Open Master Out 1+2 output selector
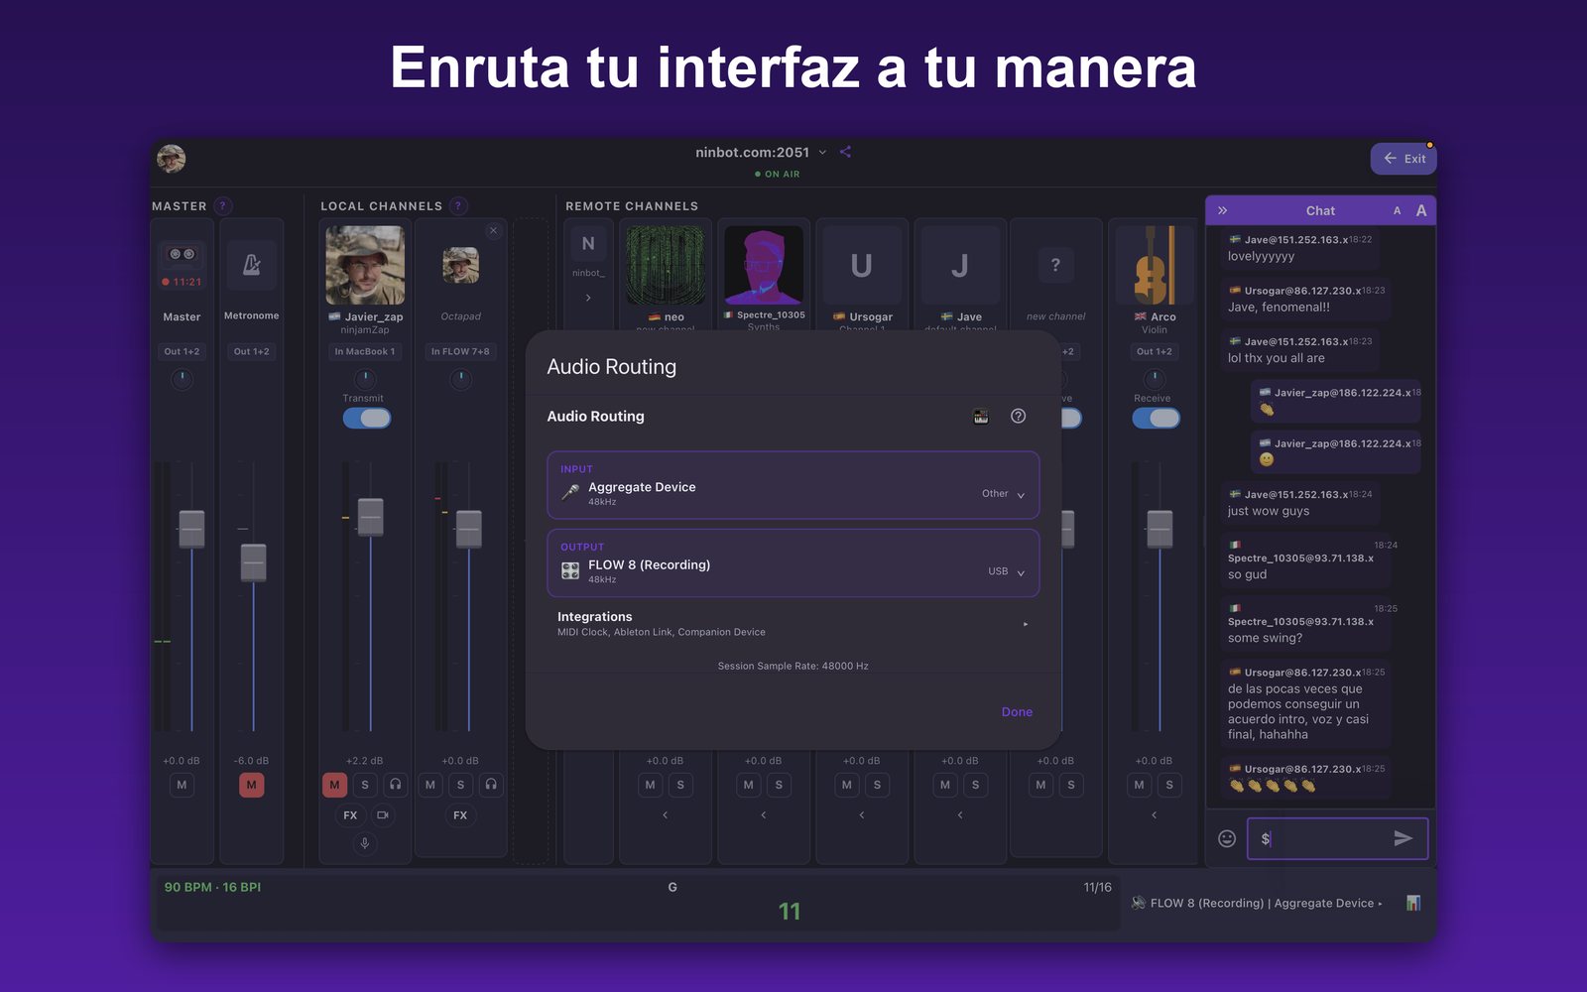The height and width of the screenshot is (992, 1587). point(182,351)
